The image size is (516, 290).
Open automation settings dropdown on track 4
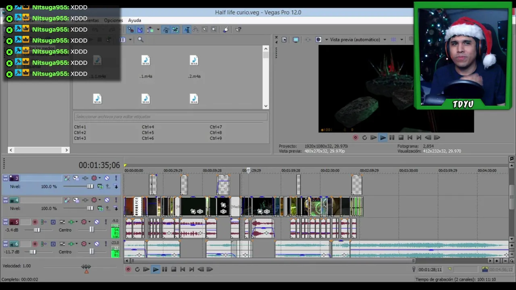tap(99, 200)
